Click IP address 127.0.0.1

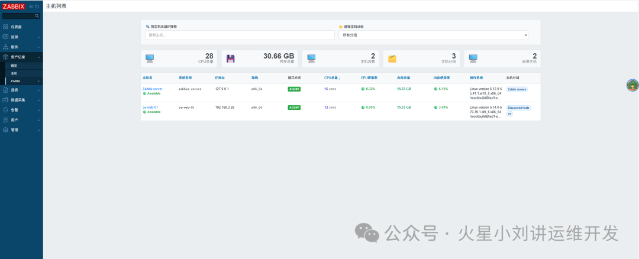point(222,89)
